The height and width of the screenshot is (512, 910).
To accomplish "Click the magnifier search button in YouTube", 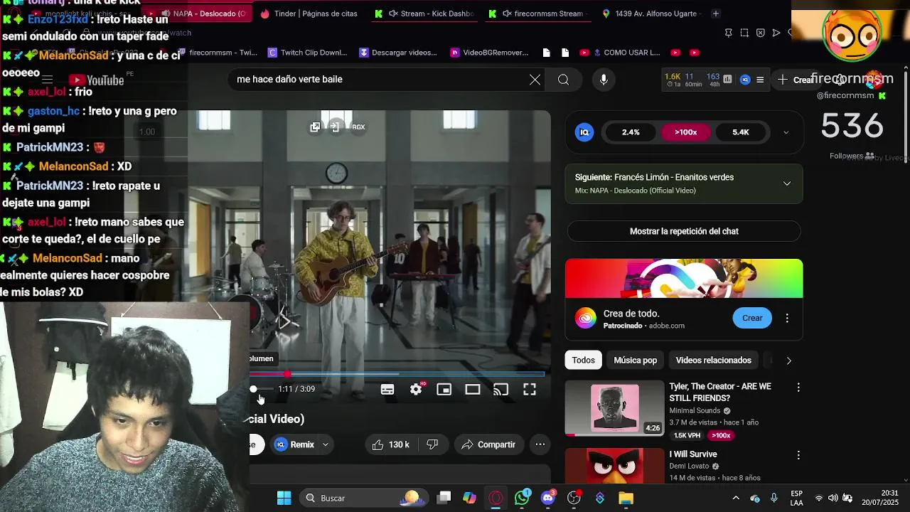I will 563,80.
